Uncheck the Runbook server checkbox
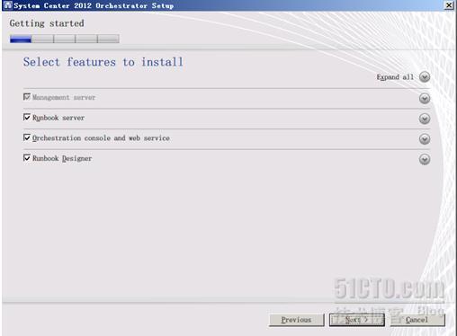 (x=27, y=117)
